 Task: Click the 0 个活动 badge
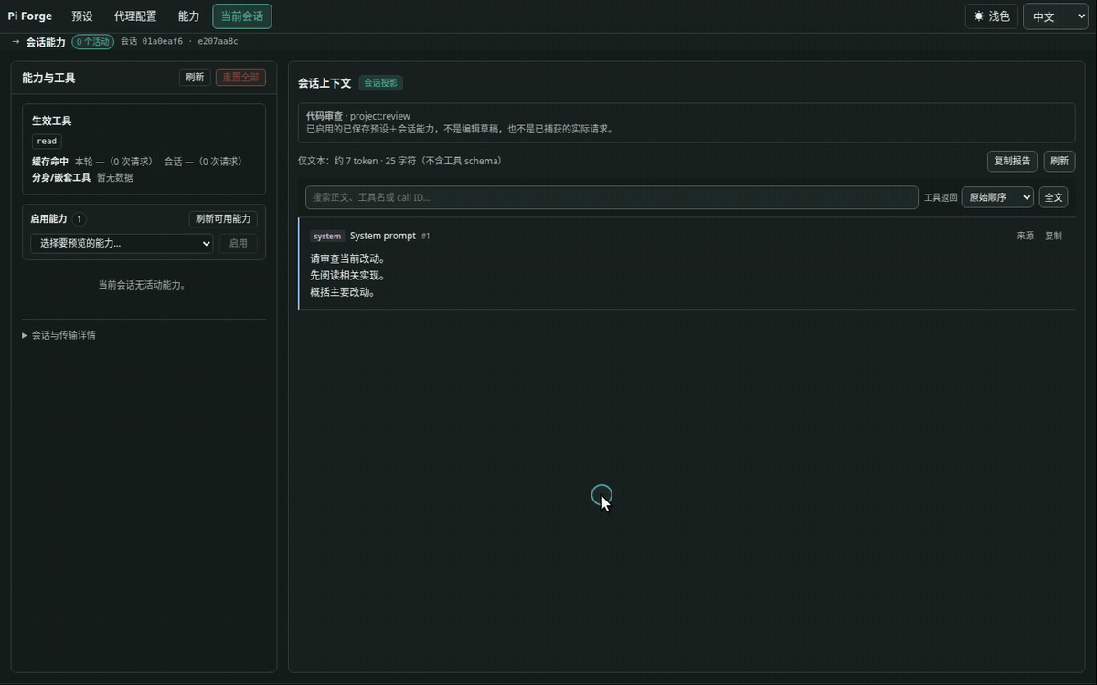click(93, 42)
